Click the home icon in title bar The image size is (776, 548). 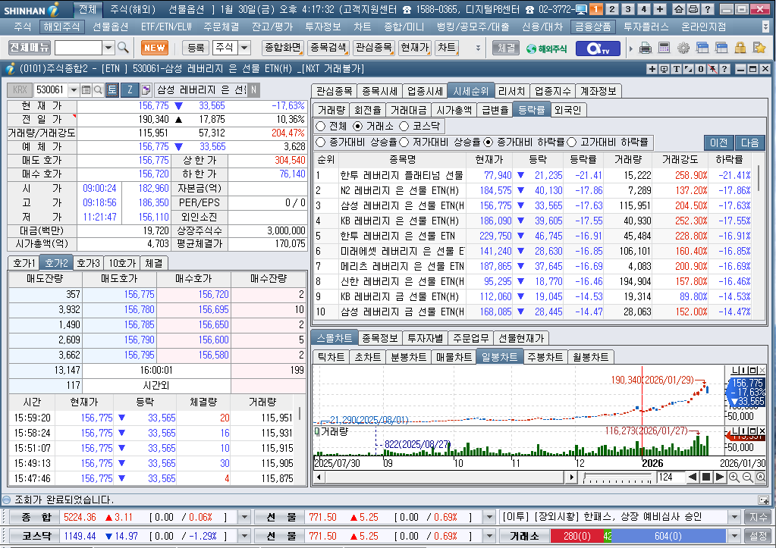(x=679, y=9)
